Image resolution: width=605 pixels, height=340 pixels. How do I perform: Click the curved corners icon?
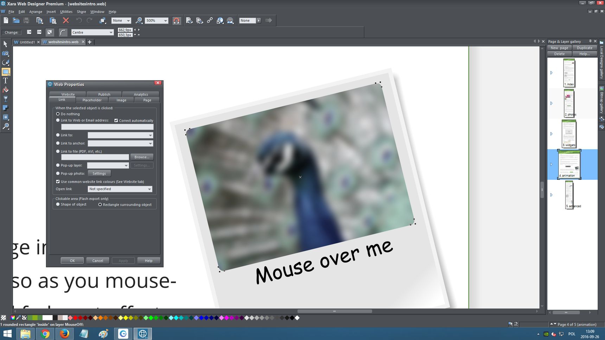pyautogui.click(x=63, y=32)
